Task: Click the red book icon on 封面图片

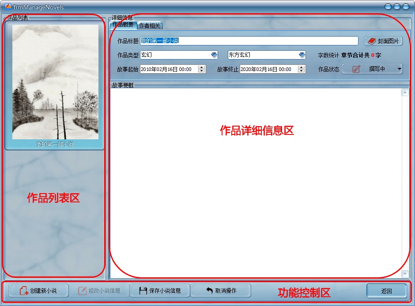Action: click(371, 41)
